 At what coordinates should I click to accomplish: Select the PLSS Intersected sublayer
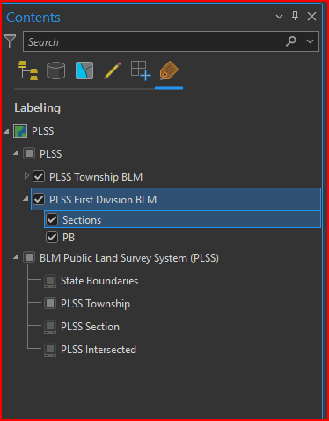(x=99, y=350)
